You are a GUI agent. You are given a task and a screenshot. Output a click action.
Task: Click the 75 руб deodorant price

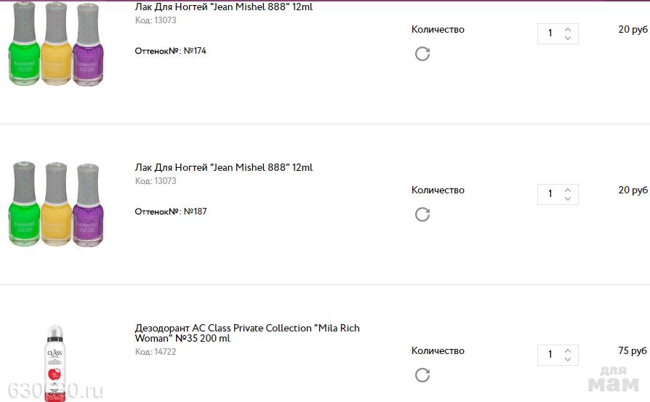click(x=633, y=351)
